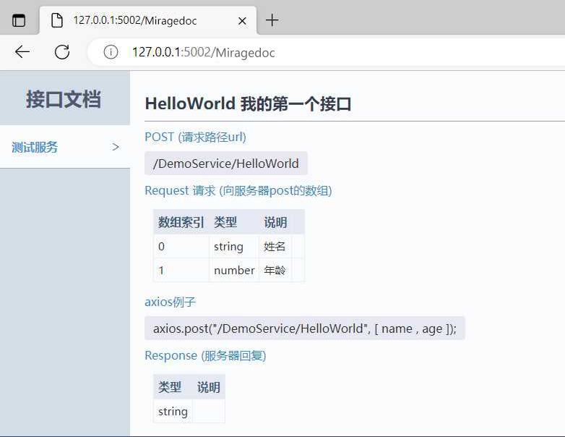Reload the page with refresh icon
Image resolution: width=565 pixels, height=437 pixels.
(x=62, y=52)
